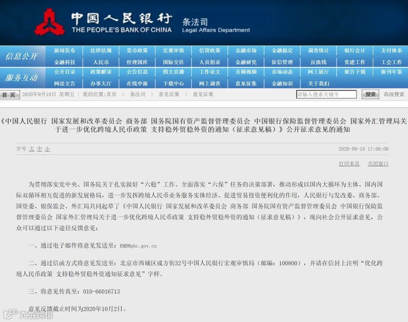This screenshot has width=408, height=322.
Task: Go to the 人民币 section
Action: [101, 62]
